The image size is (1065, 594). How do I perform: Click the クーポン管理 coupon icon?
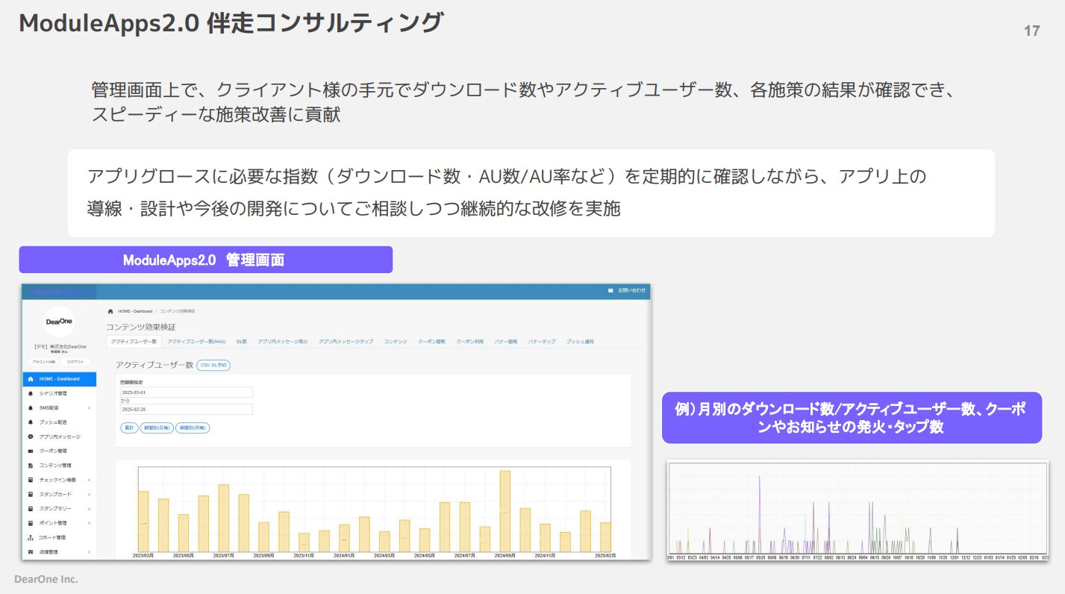click(x=31, y=450)
